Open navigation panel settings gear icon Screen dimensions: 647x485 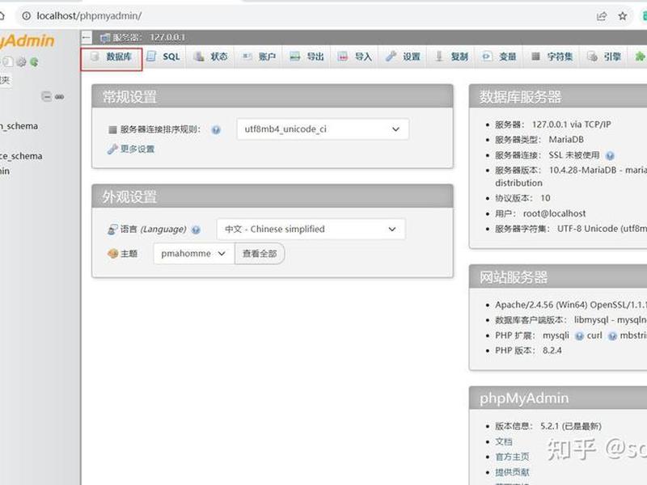(22, 62)
